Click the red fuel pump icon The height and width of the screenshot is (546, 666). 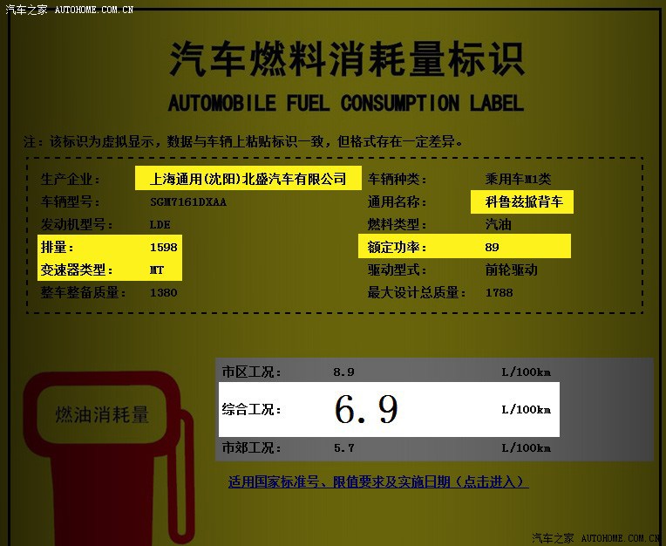[x=108, y=458]
